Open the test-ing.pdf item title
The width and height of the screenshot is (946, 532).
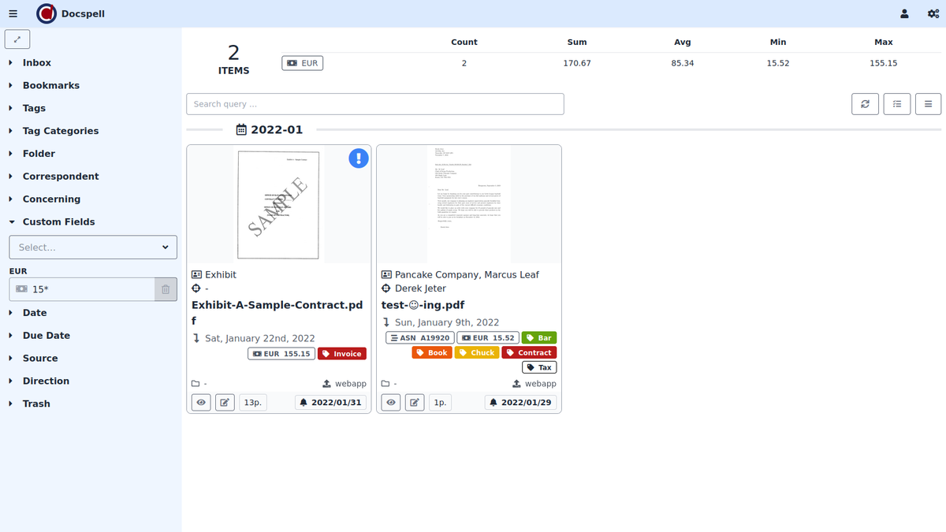point(423,305)
